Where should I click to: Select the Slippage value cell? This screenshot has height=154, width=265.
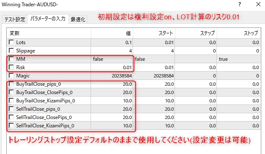point(112,51)
